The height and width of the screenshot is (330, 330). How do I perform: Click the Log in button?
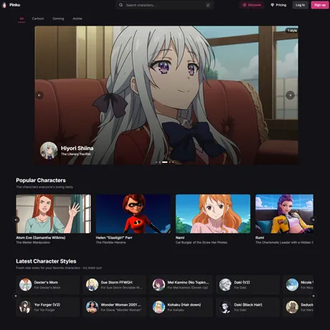(300, 5)
